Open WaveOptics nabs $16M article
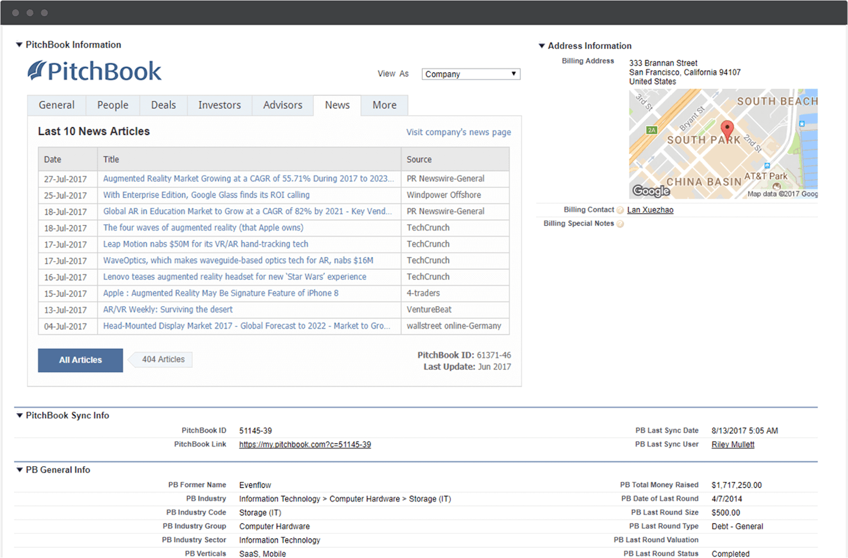This screenshot has width=848, height=558. click(x=238, y=260)
